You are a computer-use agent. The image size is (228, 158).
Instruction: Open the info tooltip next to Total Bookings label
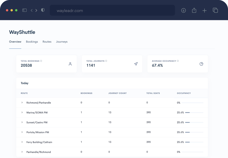coord(41,61)
